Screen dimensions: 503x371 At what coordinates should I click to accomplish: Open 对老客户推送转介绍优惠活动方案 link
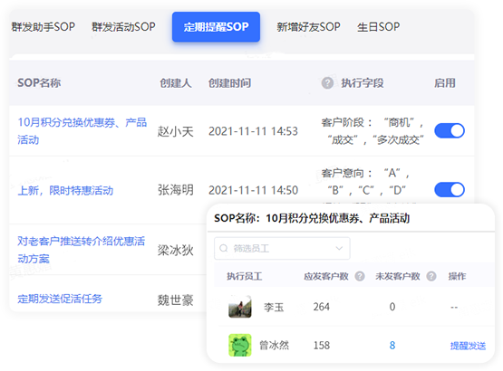[82, 250]
